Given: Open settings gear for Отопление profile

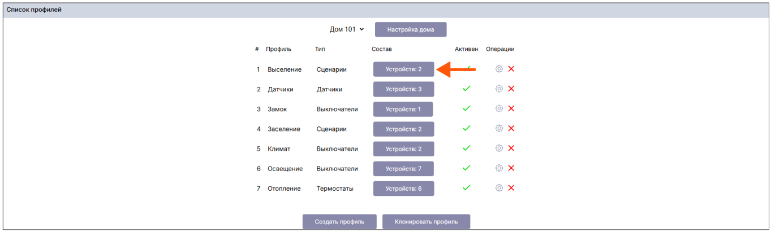Looking at the screenshot, I should click(499, 187).
